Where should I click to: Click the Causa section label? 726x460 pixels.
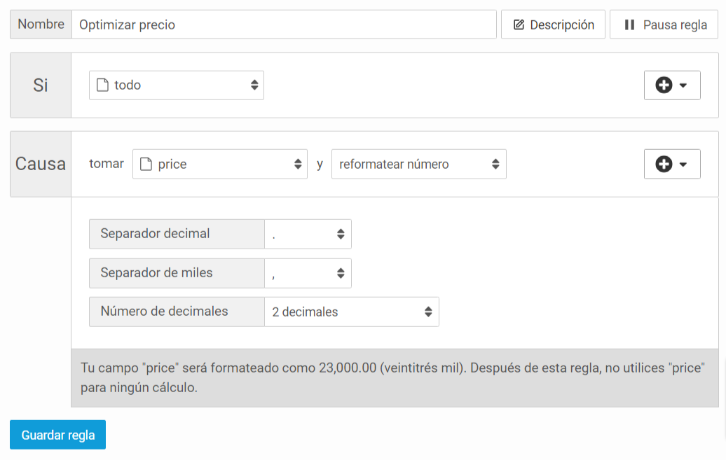point(41,164)
